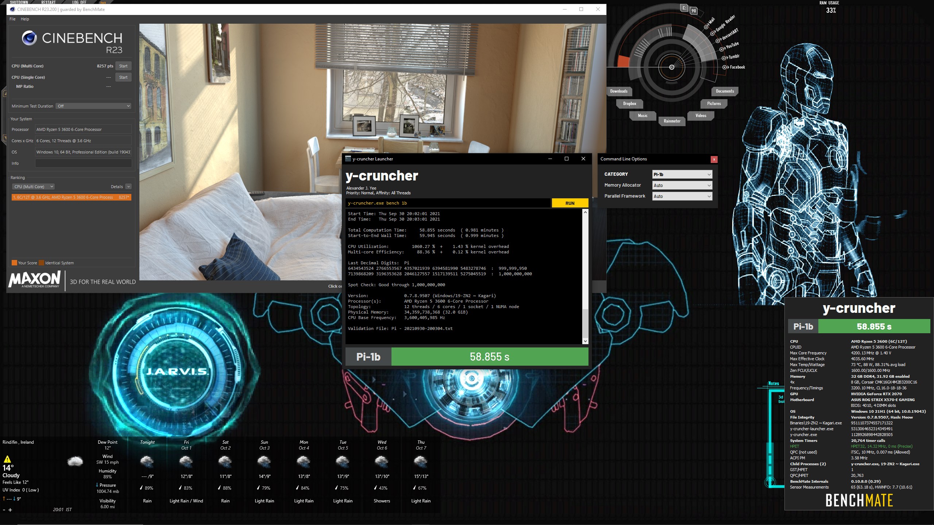The width and height of the screenshot is (934, 525).
Task: Start the CPU (Multi Core) test
Action: pos(123,66)
